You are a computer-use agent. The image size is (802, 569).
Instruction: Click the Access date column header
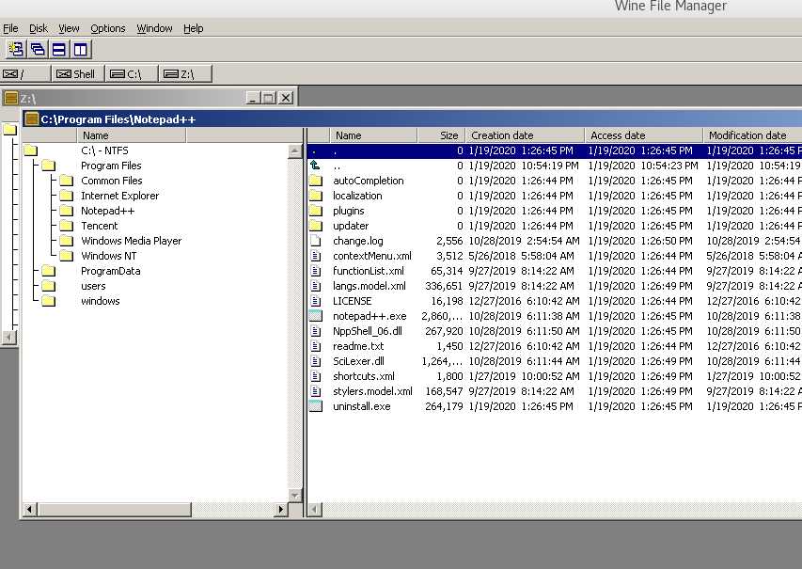(x=643, y=135)
